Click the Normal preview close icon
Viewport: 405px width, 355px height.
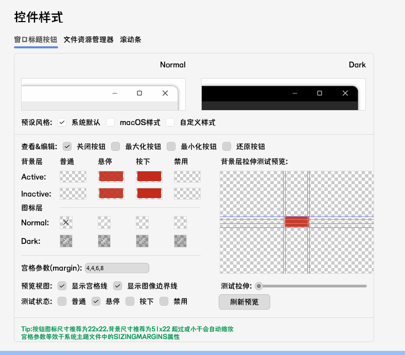165,93
